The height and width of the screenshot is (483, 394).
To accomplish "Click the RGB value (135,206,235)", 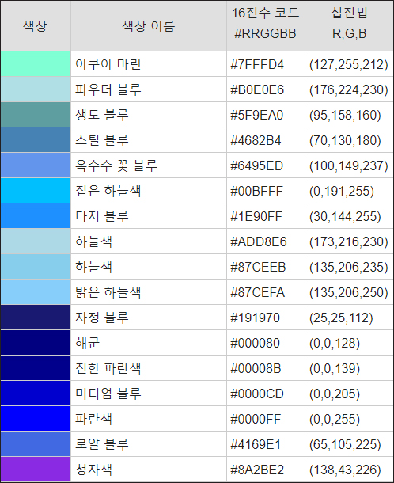I will tap(349, 267).
